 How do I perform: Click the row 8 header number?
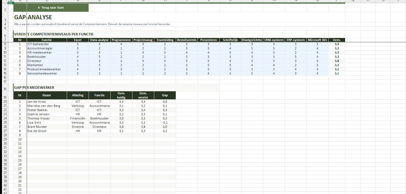5,44
